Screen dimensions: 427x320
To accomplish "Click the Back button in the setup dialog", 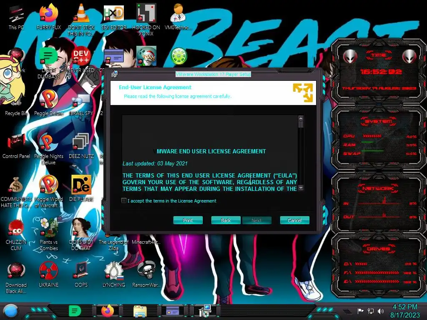I will [226, 220].
